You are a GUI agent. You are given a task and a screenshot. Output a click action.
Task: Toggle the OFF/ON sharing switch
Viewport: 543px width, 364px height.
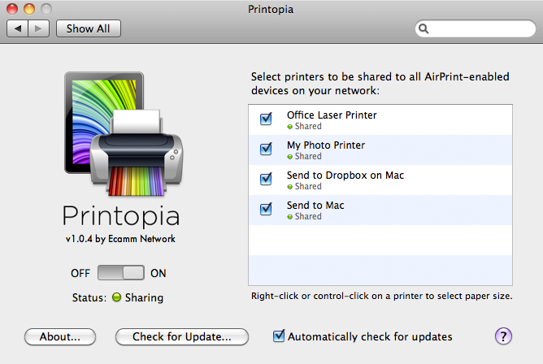121,273
